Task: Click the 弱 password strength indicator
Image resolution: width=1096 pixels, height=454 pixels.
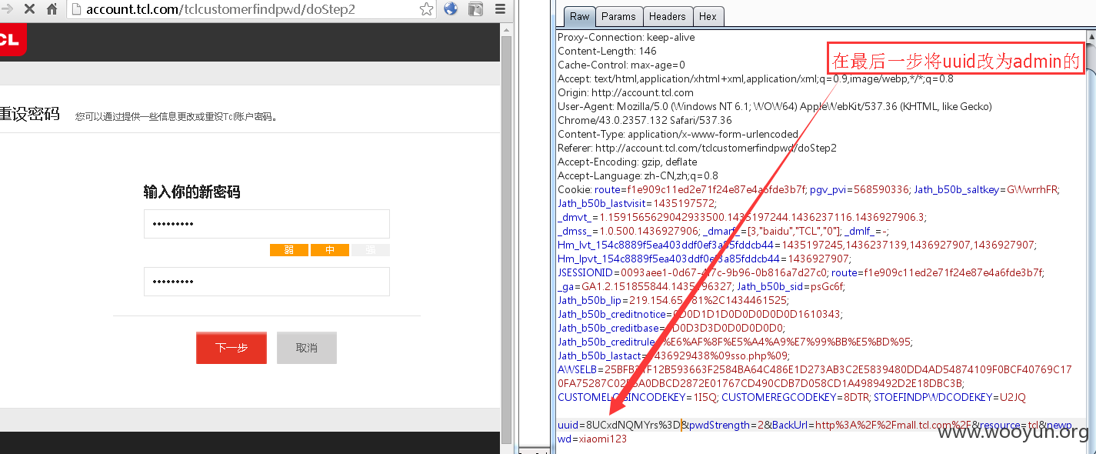Action: coord(289,250)
